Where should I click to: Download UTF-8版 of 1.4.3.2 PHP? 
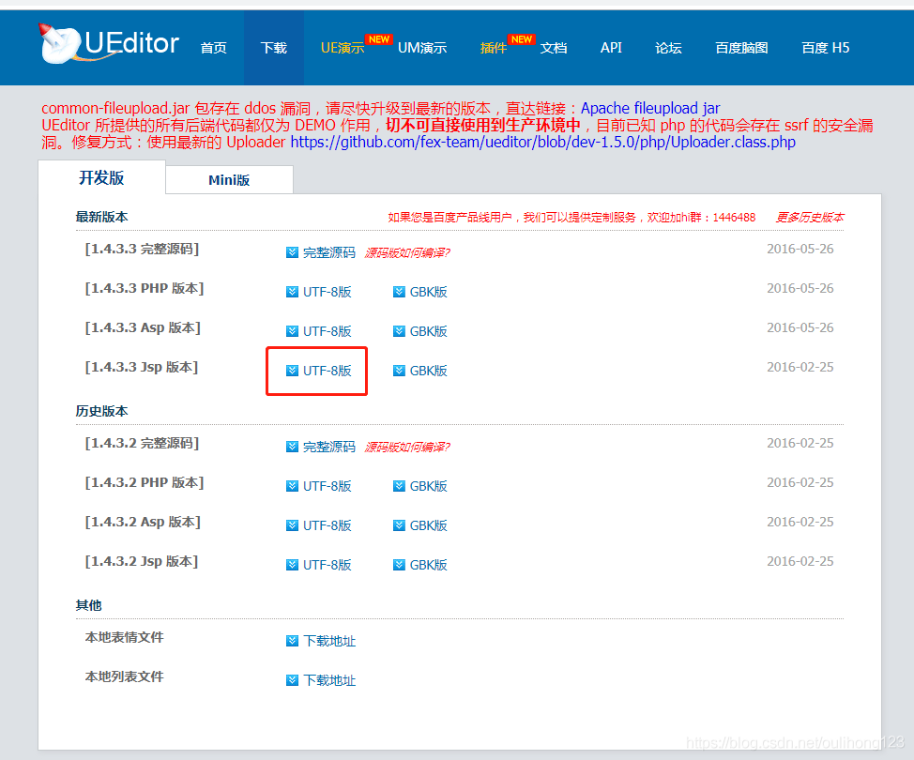pos(328,486)
